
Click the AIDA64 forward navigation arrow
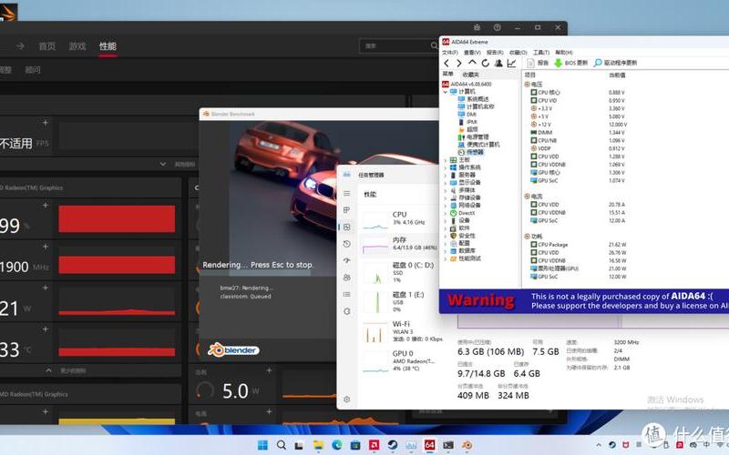click(x=459, y=63)
